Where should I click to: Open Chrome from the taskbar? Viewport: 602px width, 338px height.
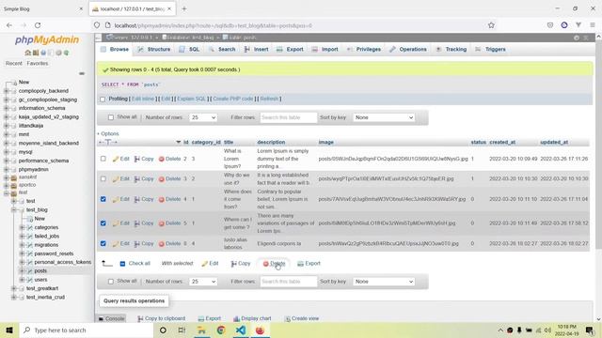point(221,330)
